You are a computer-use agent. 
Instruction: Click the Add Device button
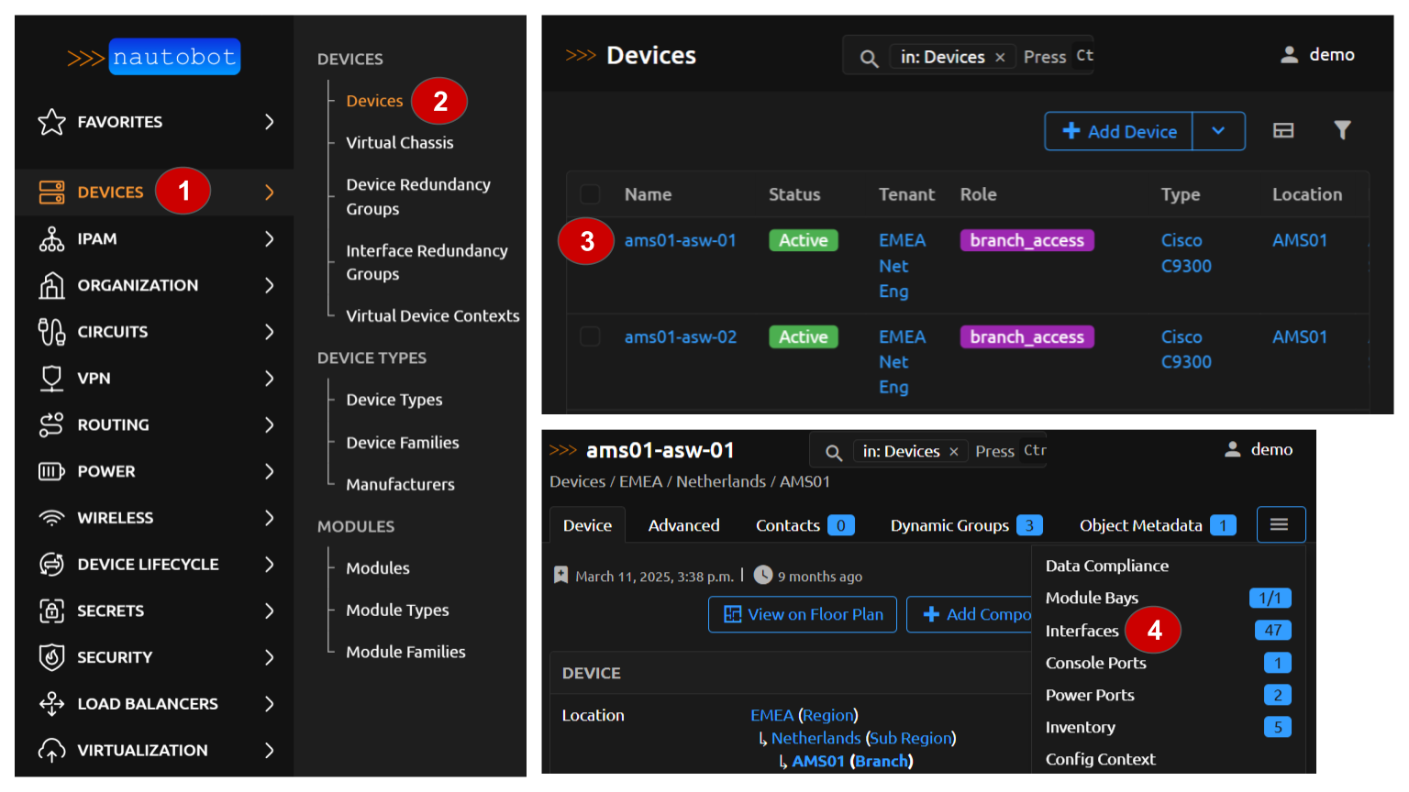(x=1119, y=131)
